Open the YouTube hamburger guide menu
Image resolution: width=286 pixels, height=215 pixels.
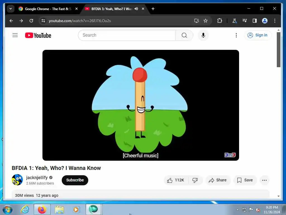click(15, 35)
